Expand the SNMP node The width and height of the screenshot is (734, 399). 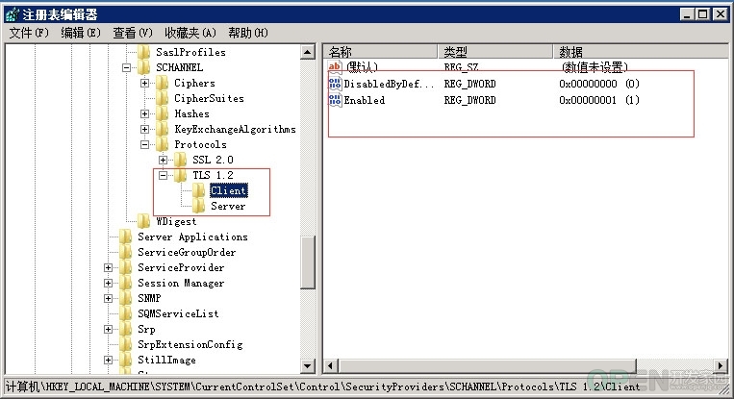(x=108, y=298)
